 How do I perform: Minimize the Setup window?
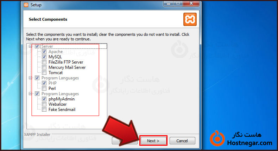click(x=169, y=4)
